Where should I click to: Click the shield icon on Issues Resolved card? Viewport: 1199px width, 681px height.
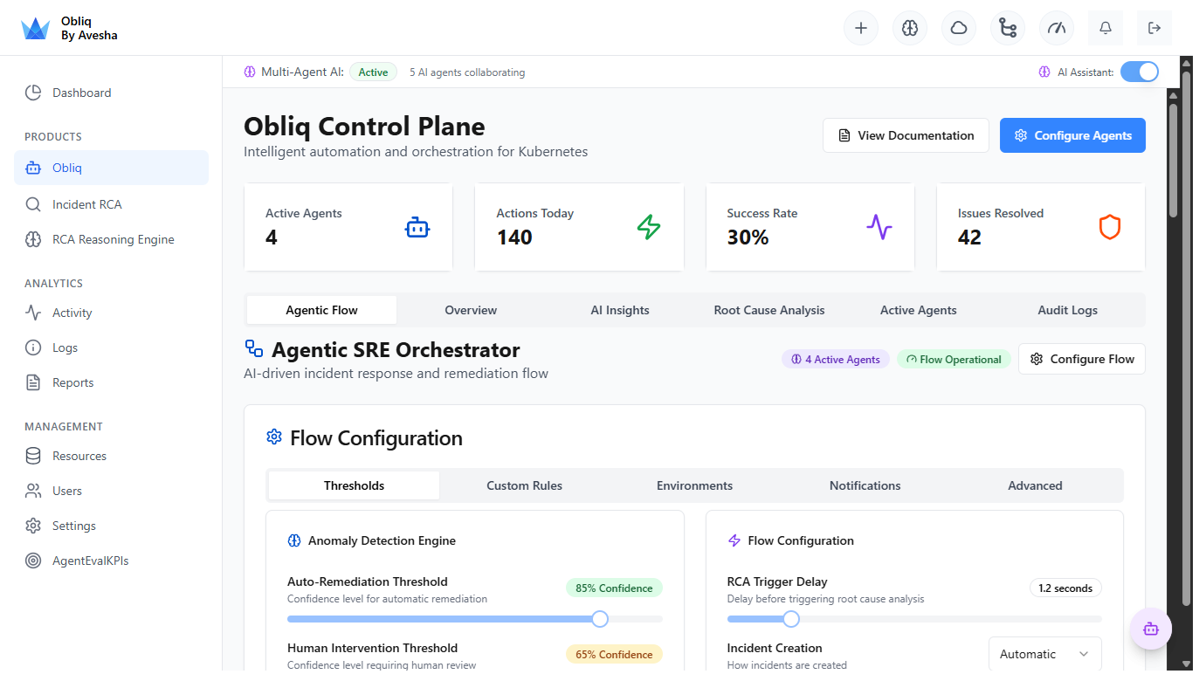point(1110,228)
